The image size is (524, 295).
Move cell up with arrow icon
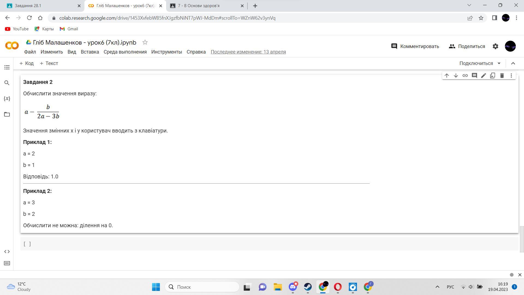[x=446, y=76]
